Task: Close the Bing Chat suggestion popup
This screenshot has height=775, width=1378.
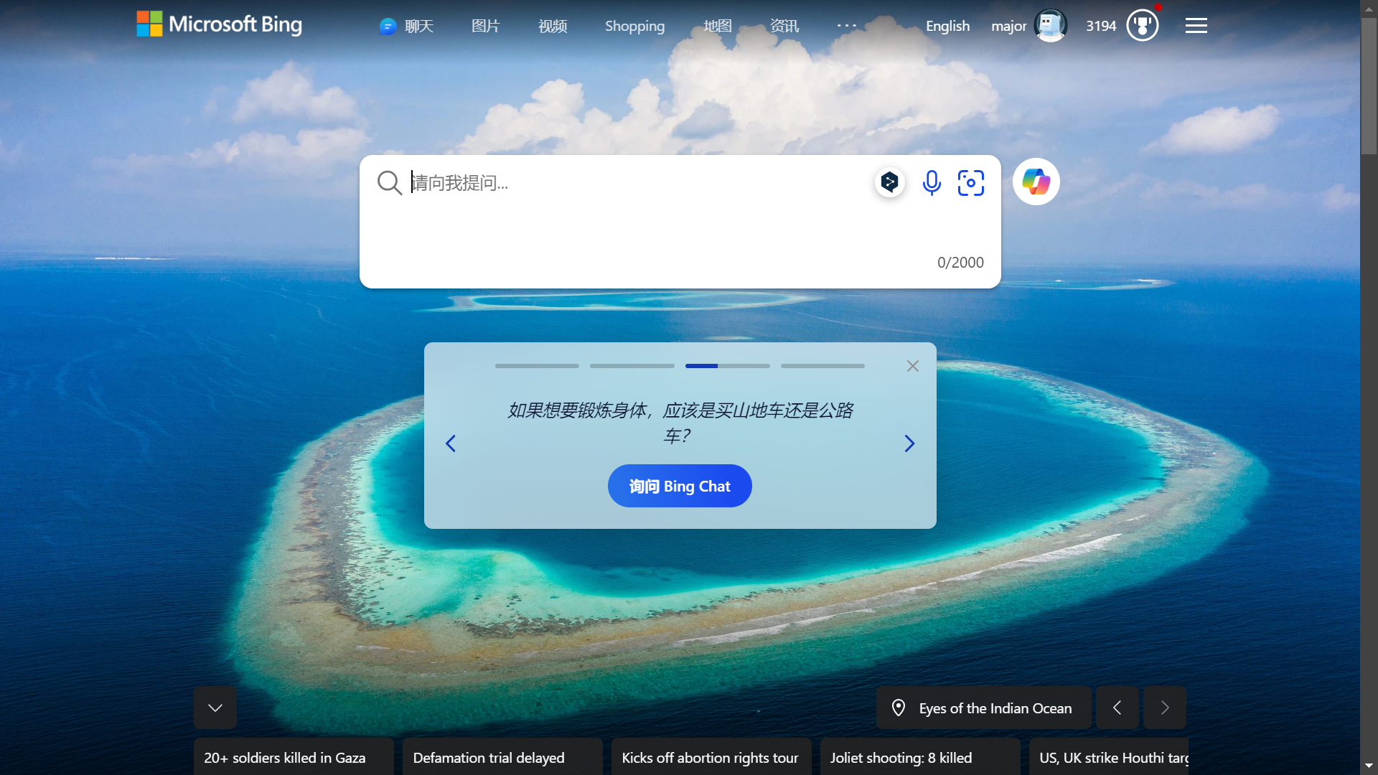Action: (912, 365)
